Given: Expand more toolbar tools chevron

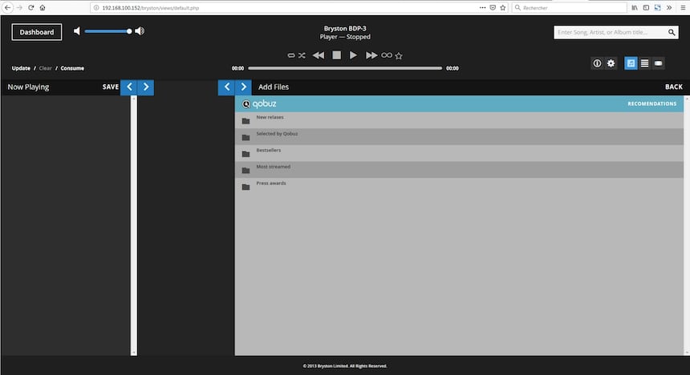Looking at the screenshot, I should (669, 7).
